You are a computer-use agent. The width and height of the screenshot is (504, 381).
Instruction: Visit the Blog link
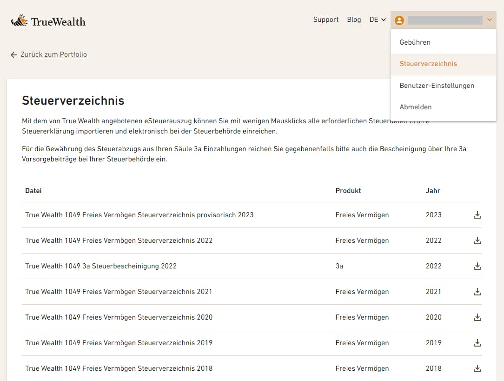(354, 20)
